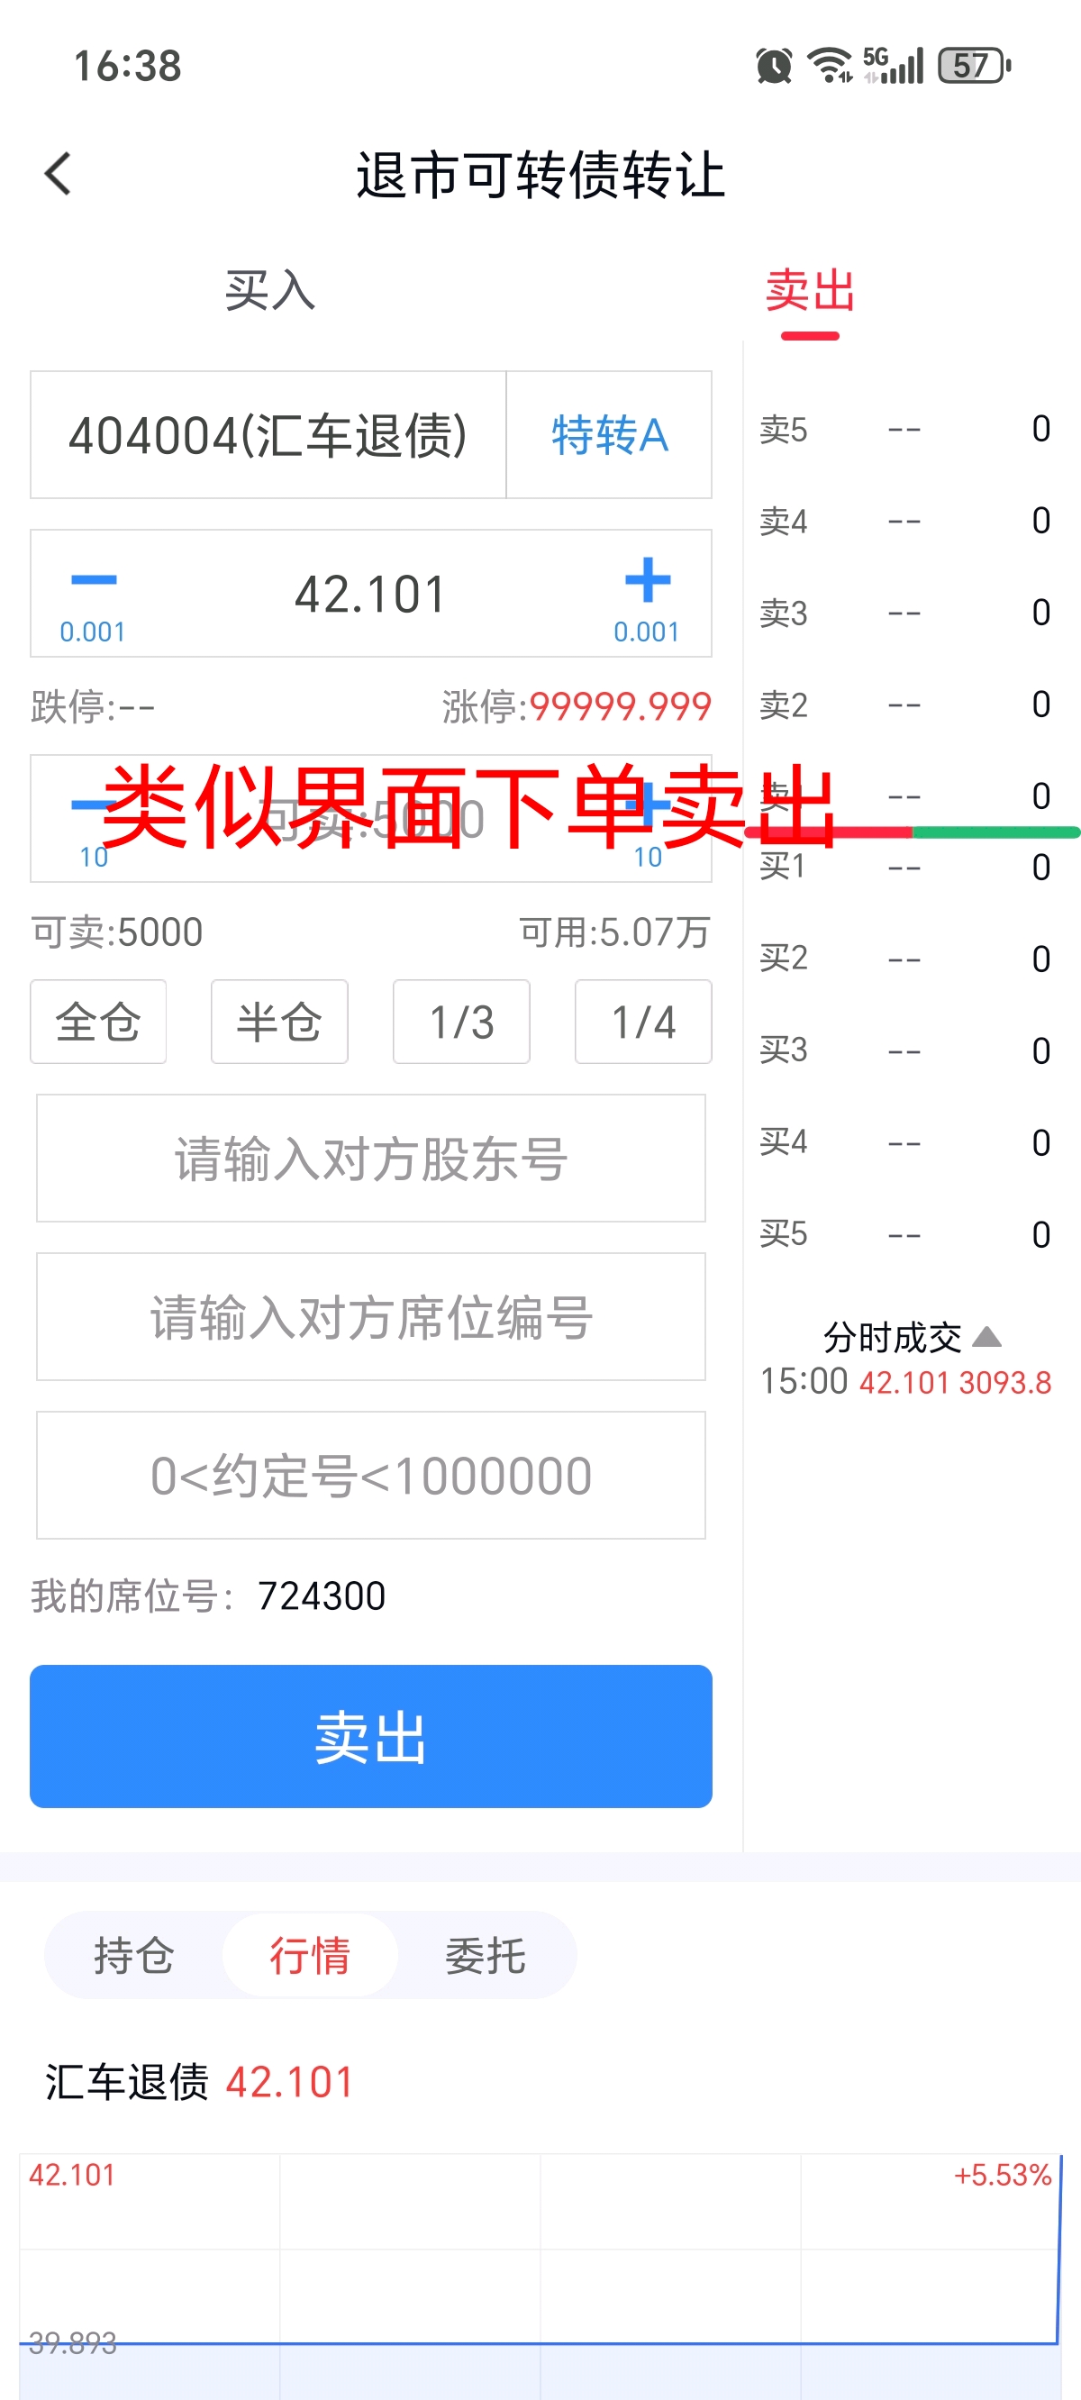1081x2400 pixels.
Task: Tap 可卖:5000 sellable amount label
Action: (x=117, y=932)
